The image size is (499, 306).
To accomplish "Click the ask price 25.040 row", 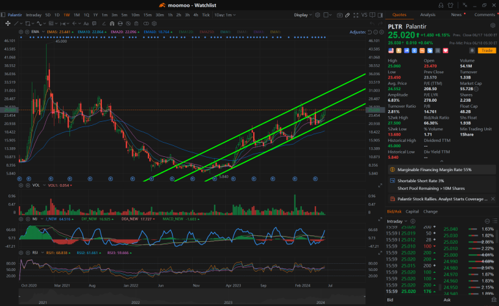I will pyautogui.click(x=469, y=229).
